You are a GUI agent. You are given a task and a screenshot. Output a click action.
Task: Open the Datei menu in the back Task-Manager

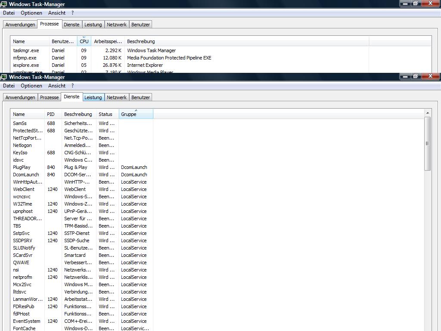(9, 12)
